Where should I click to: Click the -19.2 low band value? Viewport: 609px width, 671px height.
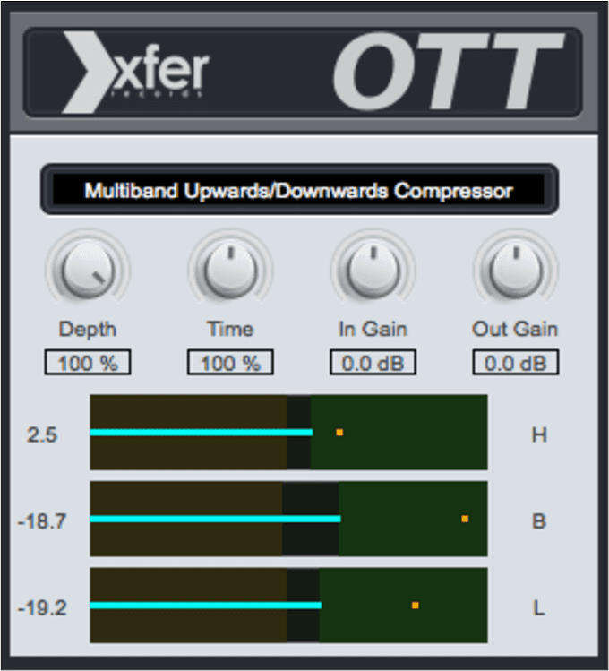tap(42, 607)
